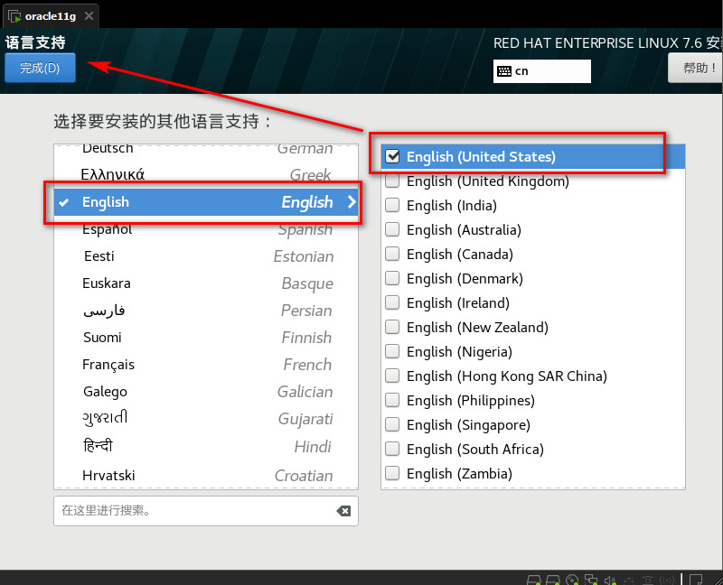Click the CD/DVD drive status icon
Viewport: 723px width, 585px height.
pos(572,580)
